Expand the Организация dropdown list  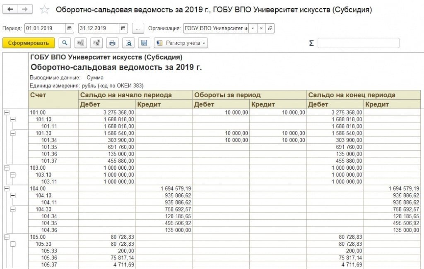(252, 28)
